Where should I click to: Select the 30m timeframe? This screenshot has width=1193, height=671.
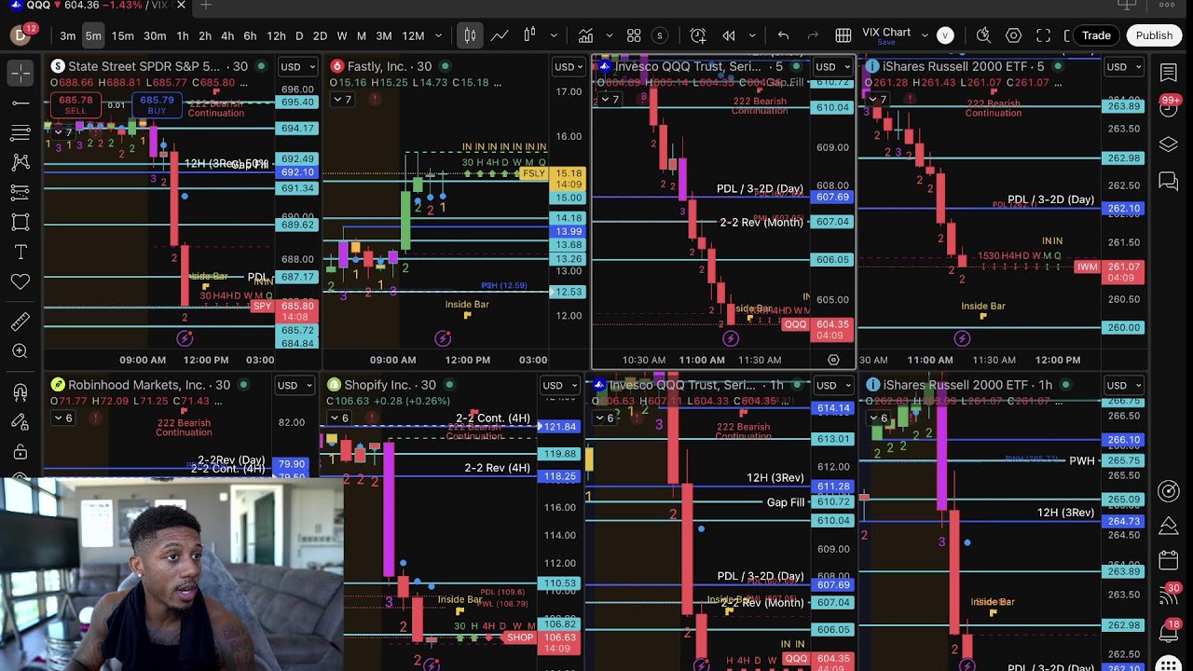click(155, 35)
